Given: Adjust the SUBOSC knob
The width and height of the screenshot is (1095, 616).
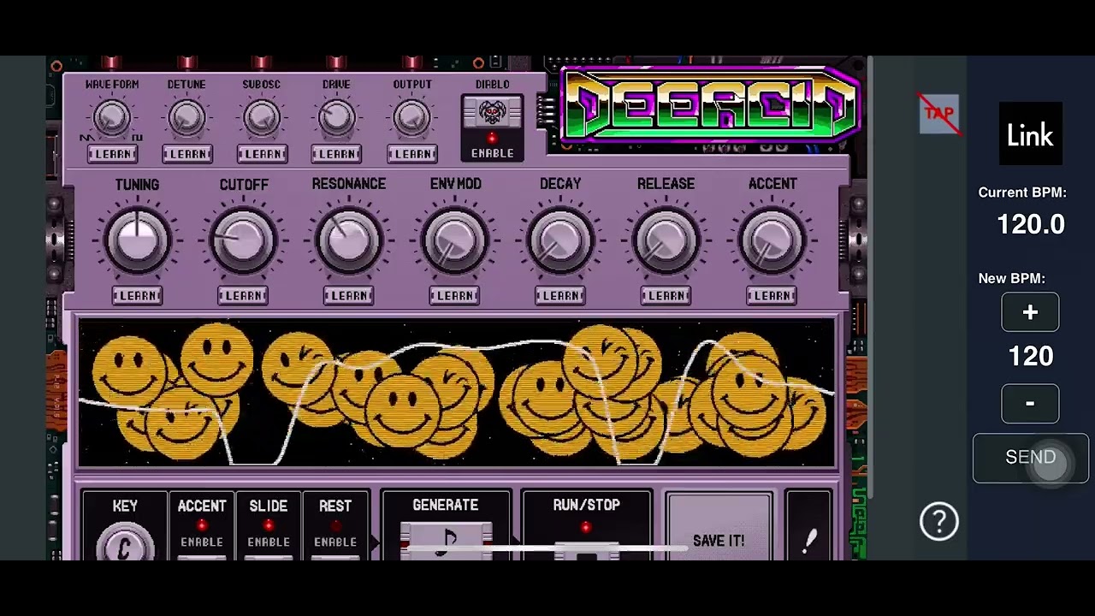Looking at the screenshot, I should click(x=262, y=118).
